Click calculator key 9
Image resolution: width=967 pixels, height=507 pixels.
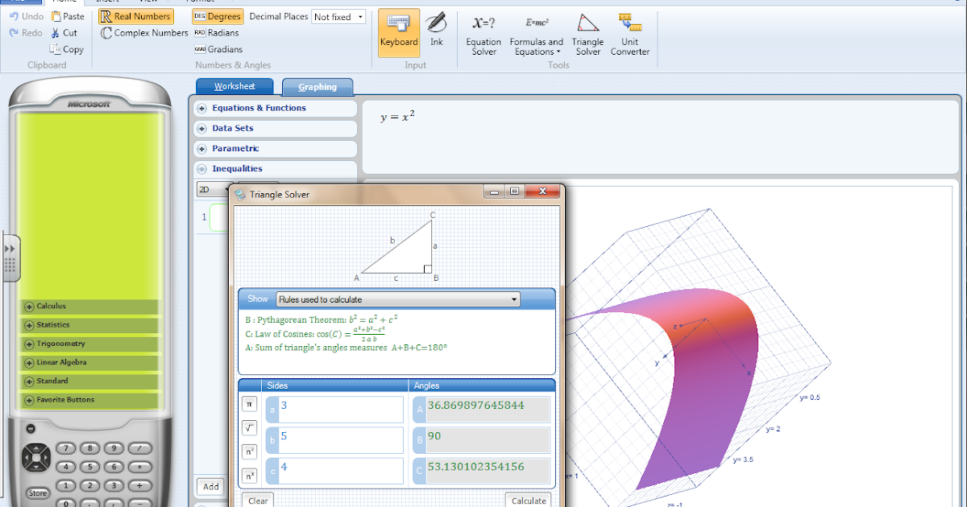click(x=114, y=448)
